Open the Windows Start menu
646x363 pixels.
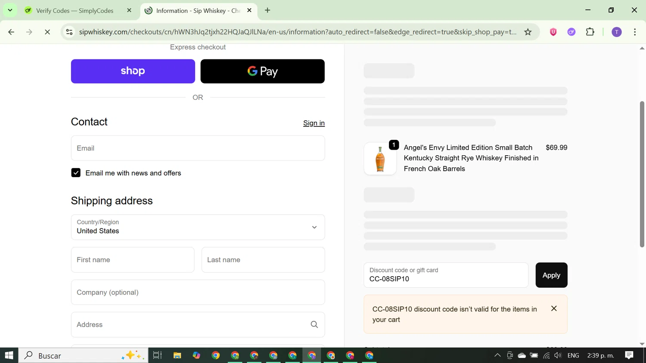9,355
